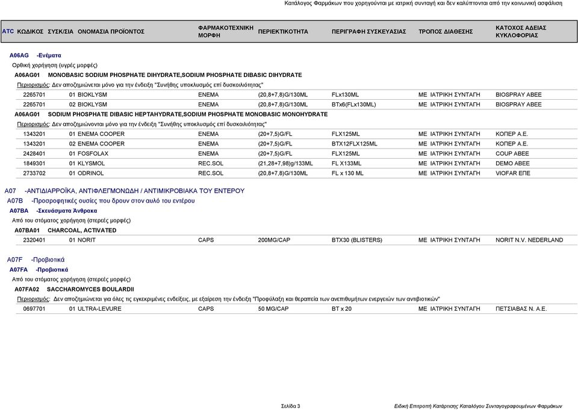The image size is (578, 410).
Task: Click the ULTRA-LEVURE product name
Action: [99, 309]
